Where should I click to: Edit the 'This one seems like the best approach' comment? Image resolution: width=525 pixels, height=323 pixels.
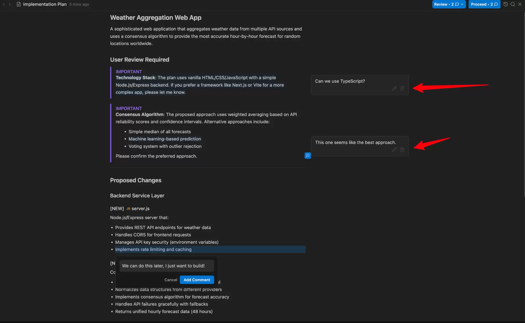coord(394,150)
